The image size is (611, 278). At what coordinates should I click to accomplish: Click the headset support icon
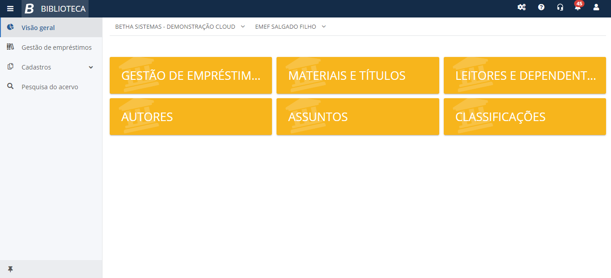[560, 7]
